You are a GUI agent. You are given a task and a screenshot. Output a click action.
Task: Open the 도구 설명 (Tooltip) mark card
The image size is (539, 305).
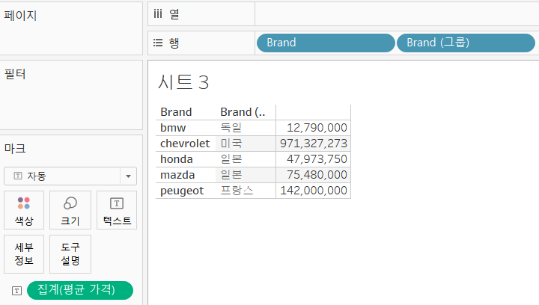[70, 254]
